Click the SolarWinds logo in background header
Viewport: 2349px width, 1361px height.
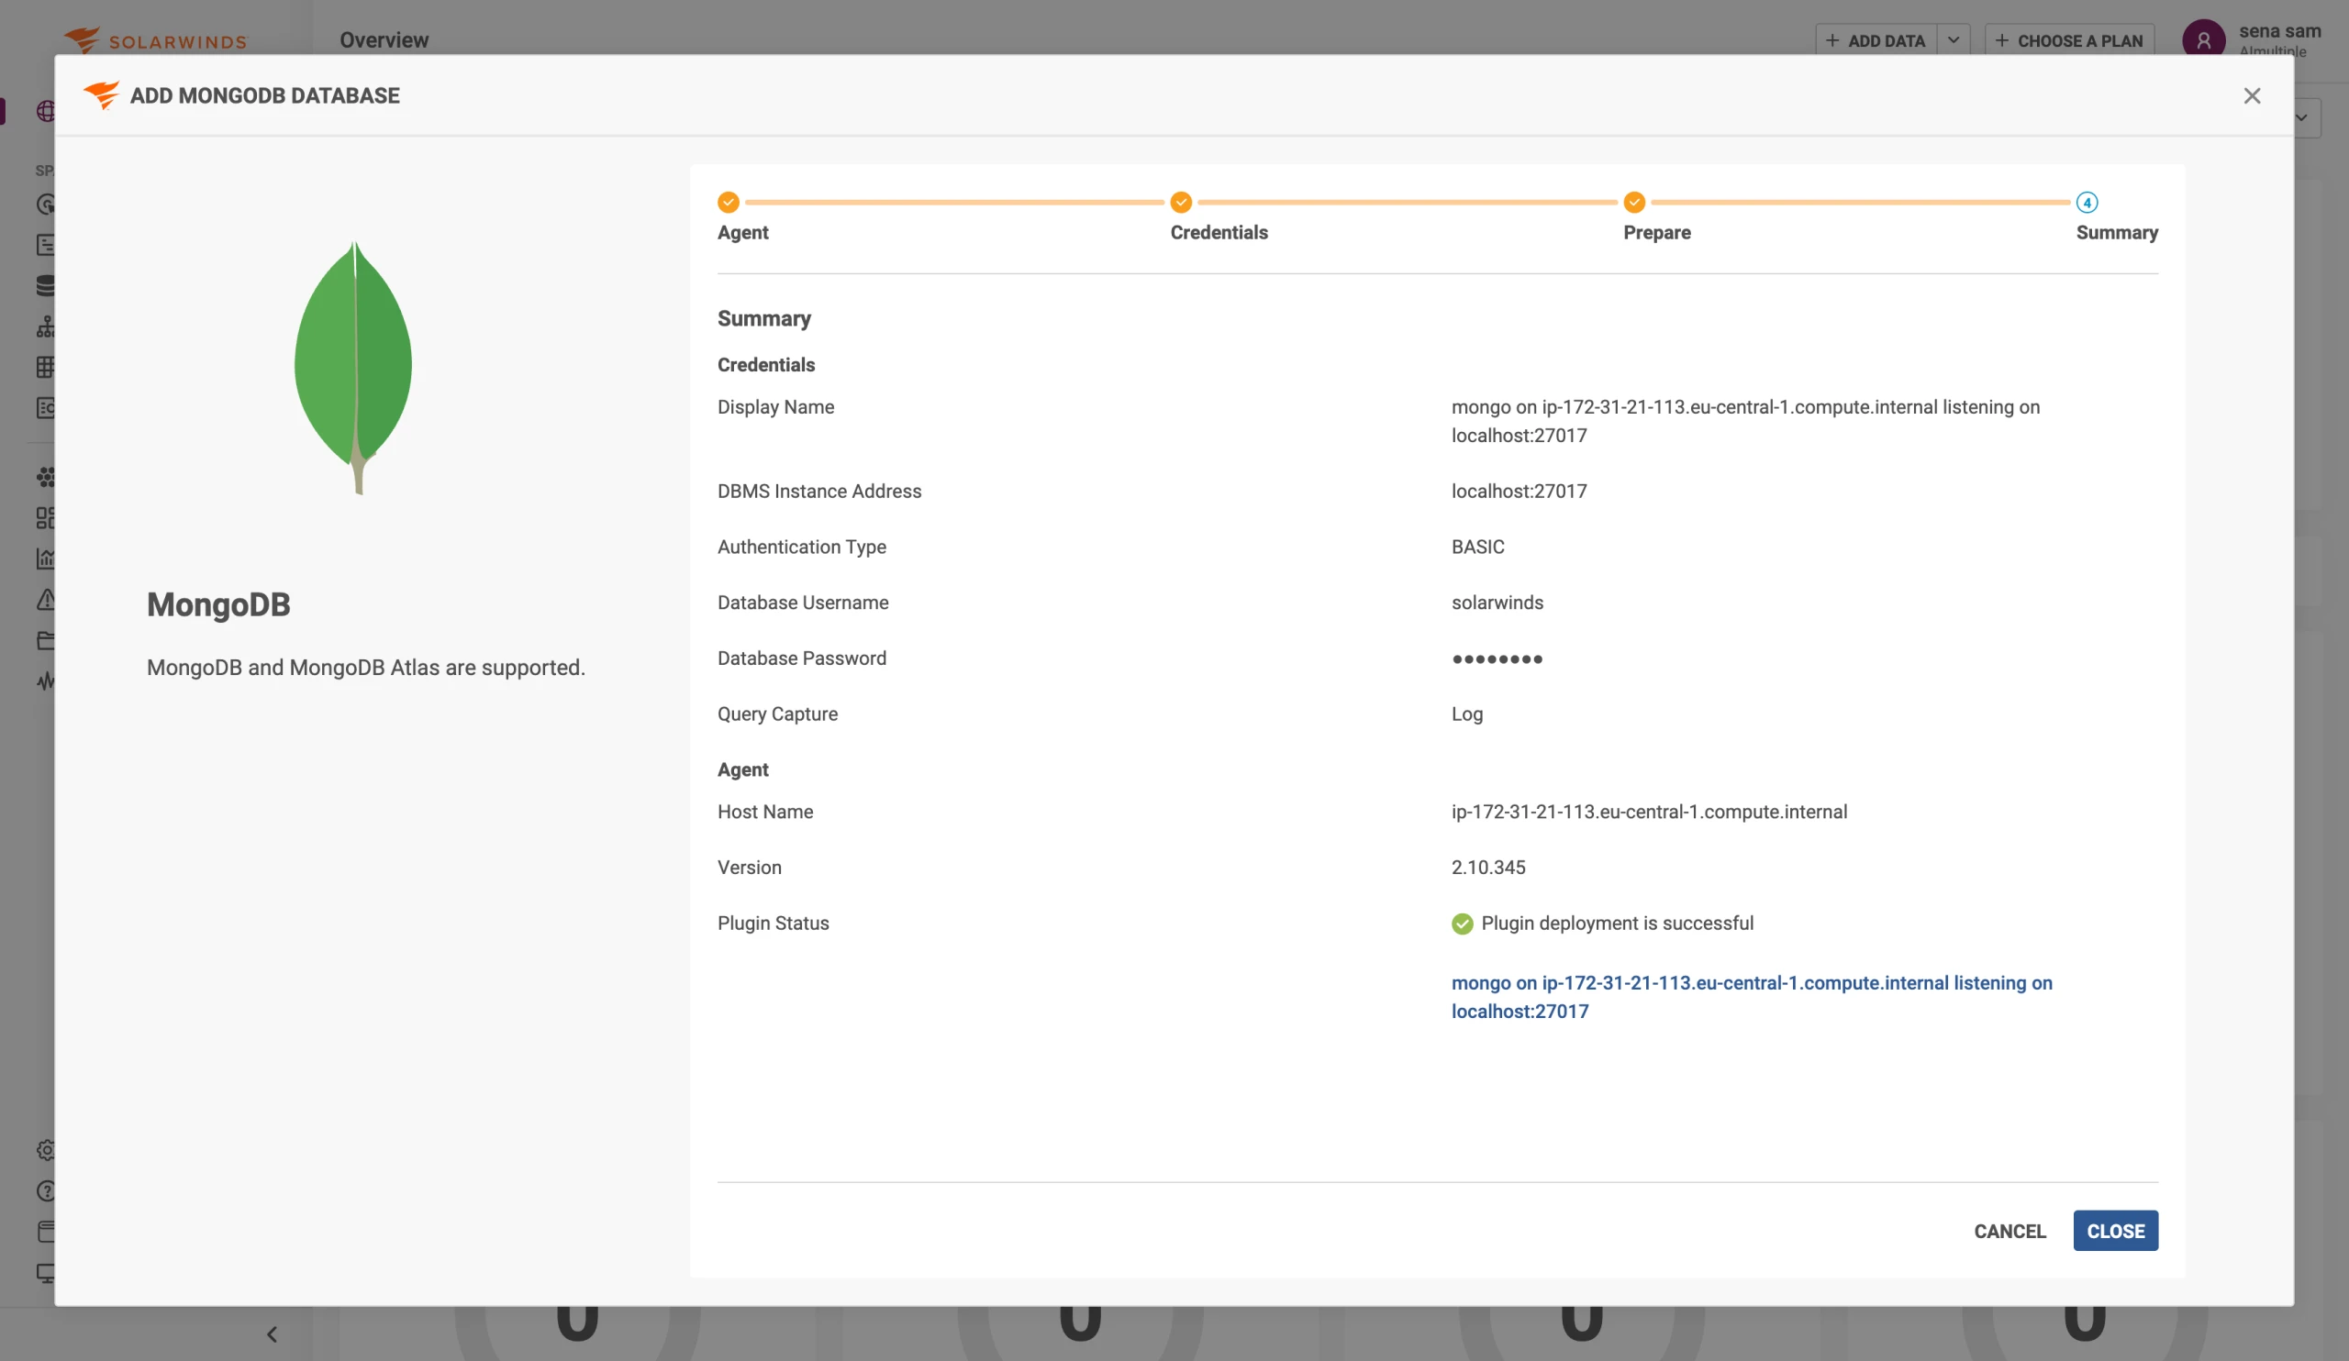point(155,40)
